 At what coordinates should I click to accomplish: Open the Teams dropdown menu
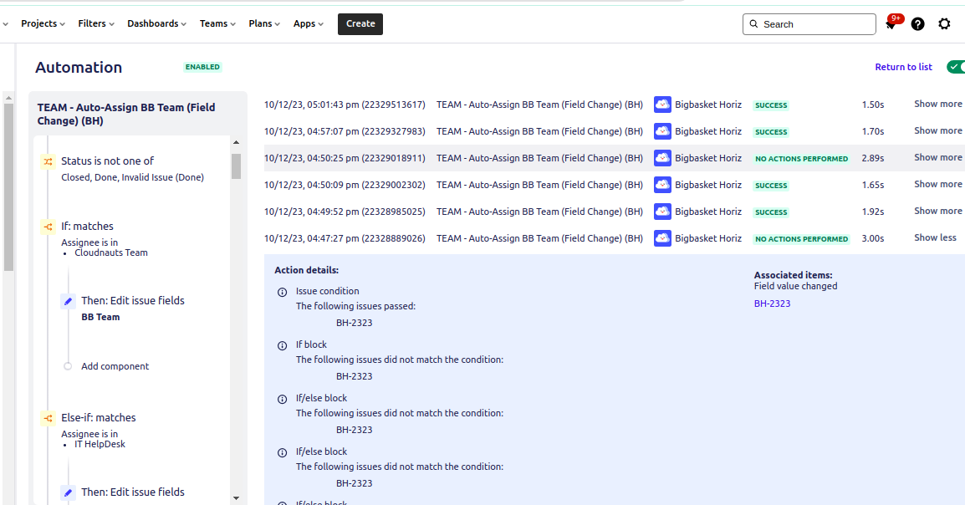coord(217,23)
